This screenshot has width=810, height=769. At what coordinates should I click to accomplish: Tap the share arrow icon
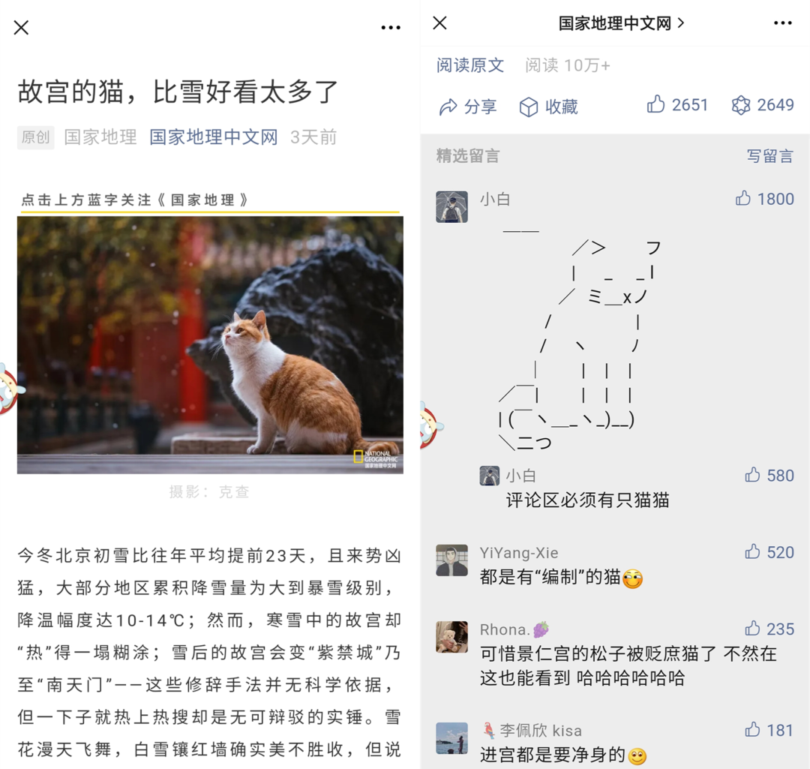tap(448, 107)
